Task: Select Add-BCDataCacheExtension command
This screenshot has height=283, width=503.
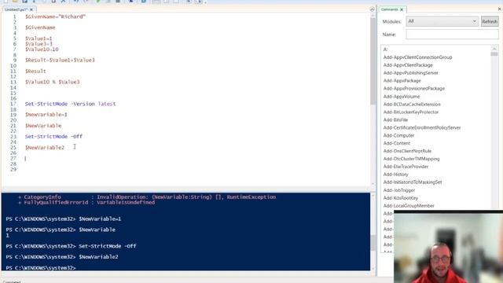Action: click(412, 105)
